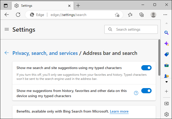
Task: Open the Shopping tag icon in sidebar
Action: pyautogui.click(x=167, y=54)
